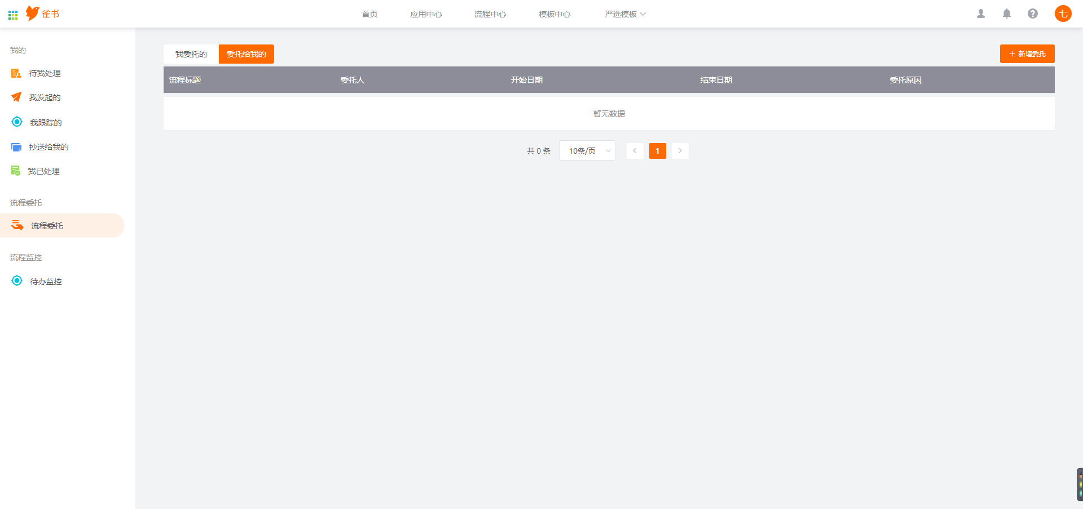The width and height of the screenshot is (1083, 509).
Task: Open the help question mark icon
Action: [x=1033, y=14]
